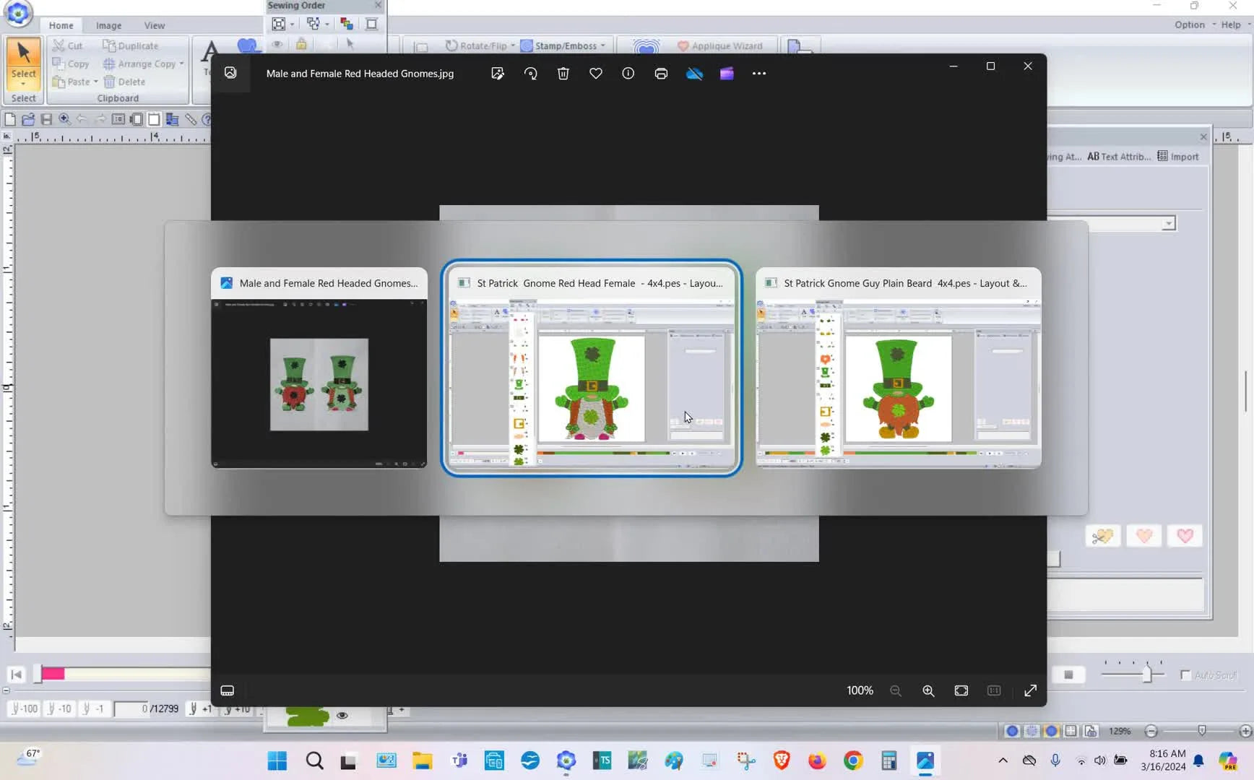Toggle the filmstrip view in Photos

(x=227, y=690)
